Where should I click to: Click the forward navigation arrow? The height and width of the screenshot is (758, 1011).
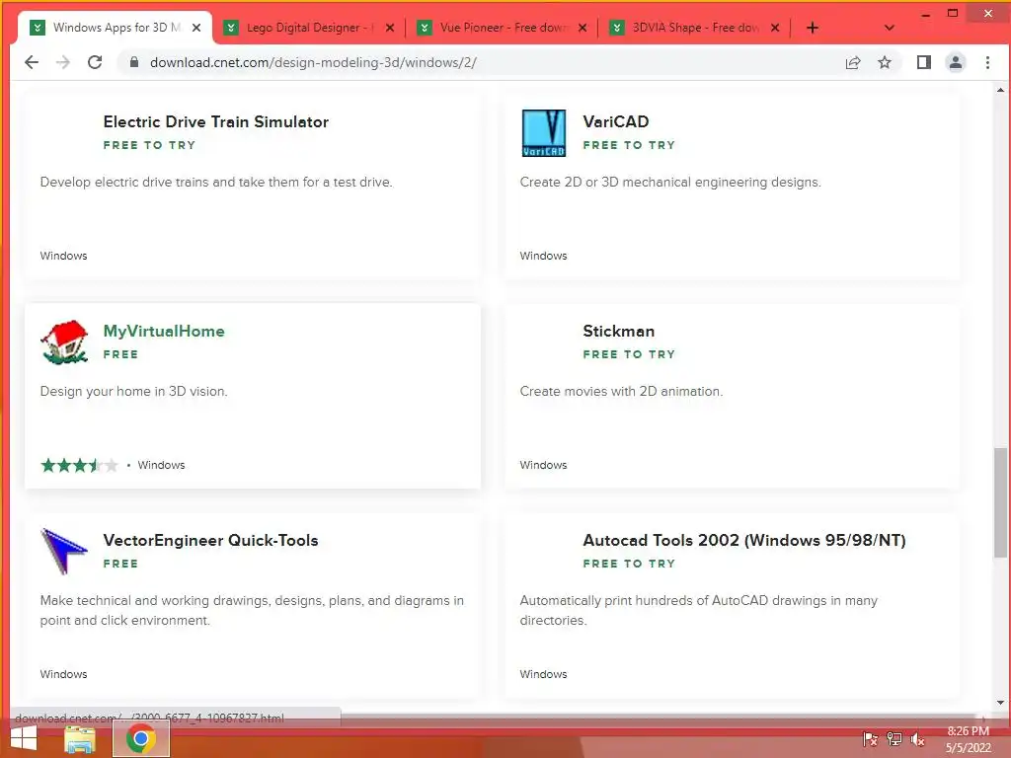click(x=62, y=62)
